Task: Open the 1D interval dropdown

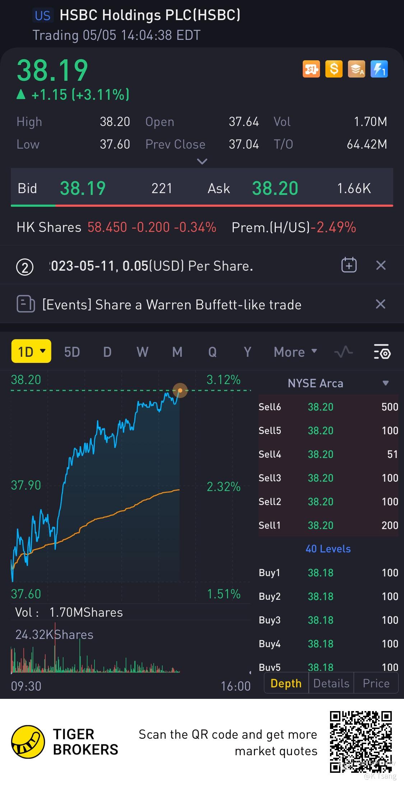Action: (x=31, y=351)
